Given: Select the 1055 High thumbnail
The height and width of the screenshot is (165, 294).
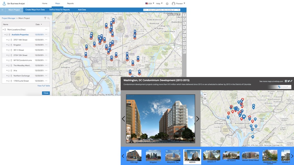Looking at the screenshot, I should 134,156.
